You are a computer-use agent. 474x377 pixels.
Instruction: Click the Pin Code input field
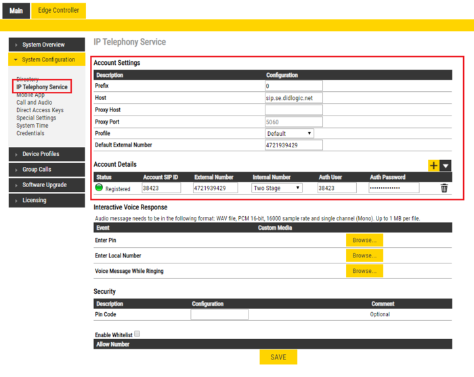(219, 314)
